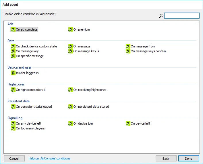Click the icon beside 'On message from'
The width and height of the screenshot is (203, 164).
pos(128,46)
